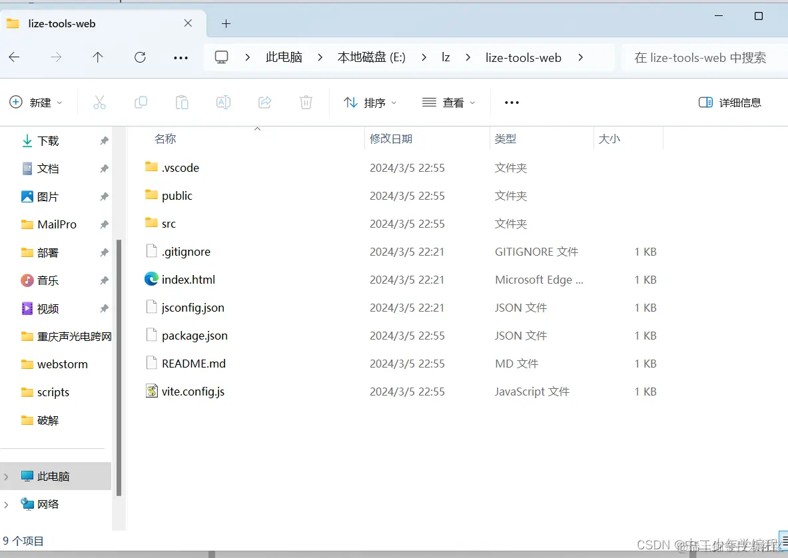This screenshot has width=788, height=558.
Task: Click the Delete icon in the toolbar
Action: tap(306, 102)
